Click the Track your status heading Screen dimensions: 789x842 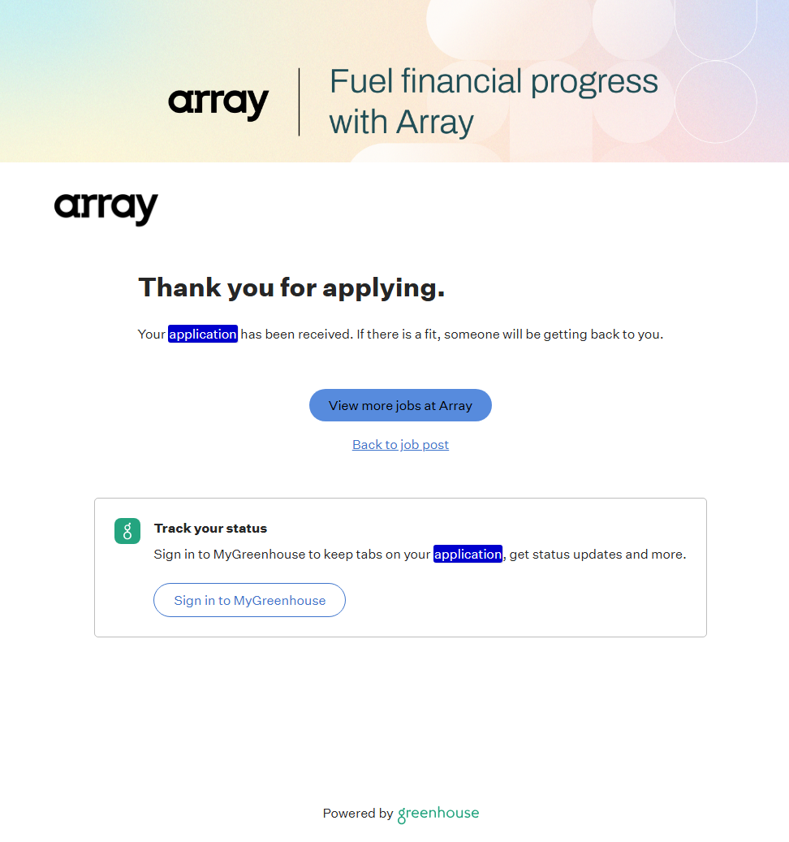point(210,529)
